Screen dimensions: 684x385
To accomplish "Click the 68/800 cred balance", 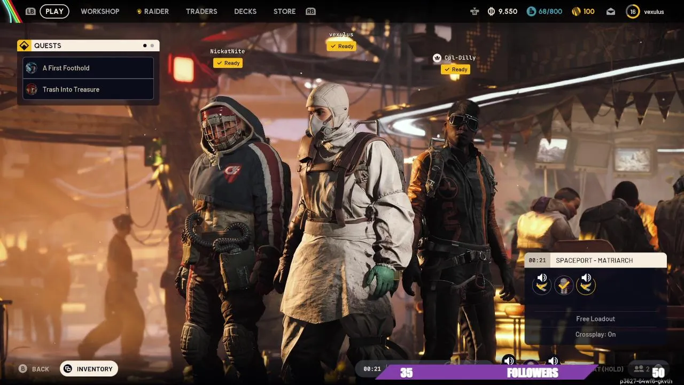I will point(550,11).
